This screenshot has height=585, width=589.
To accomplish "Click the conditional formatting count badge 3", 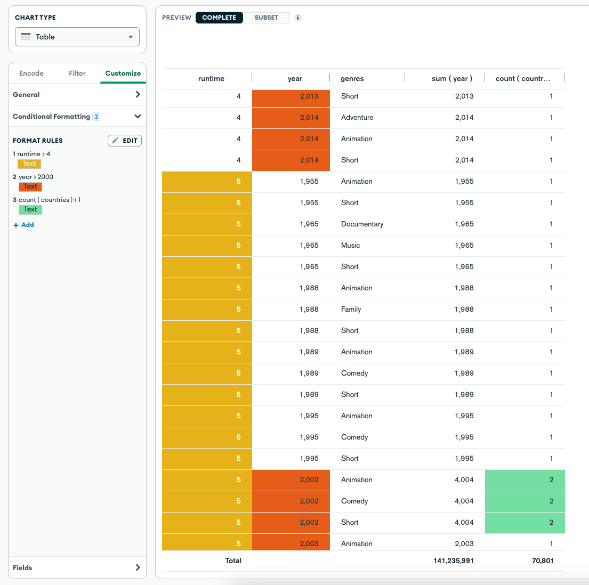I will (x=96, y=117).
